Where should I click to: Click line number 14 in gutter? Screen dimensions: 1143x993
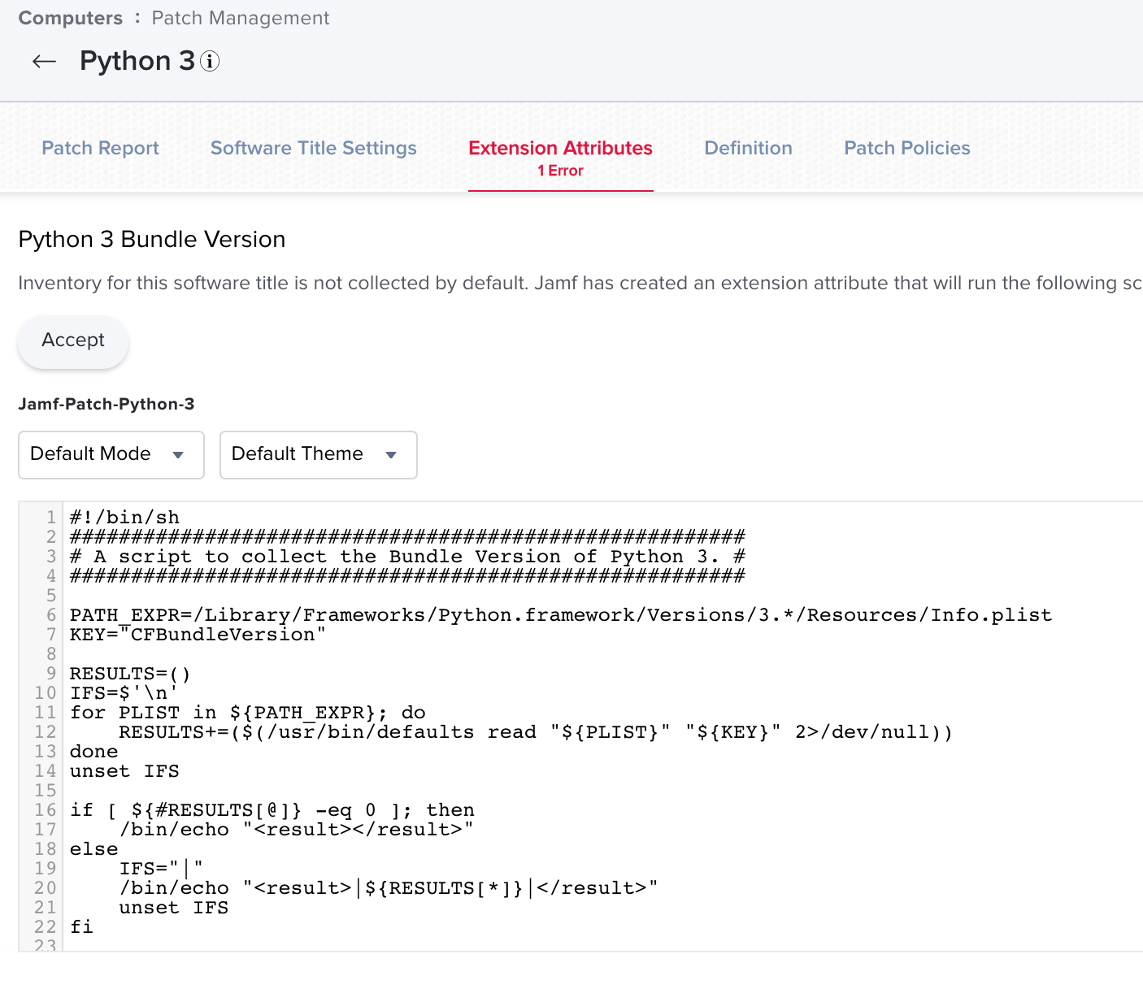(46, 771)
